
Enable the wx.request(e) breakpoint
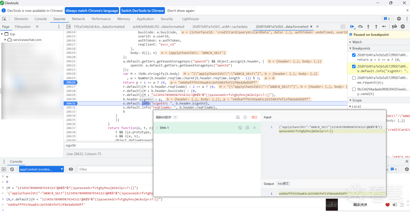click(354, 78)
